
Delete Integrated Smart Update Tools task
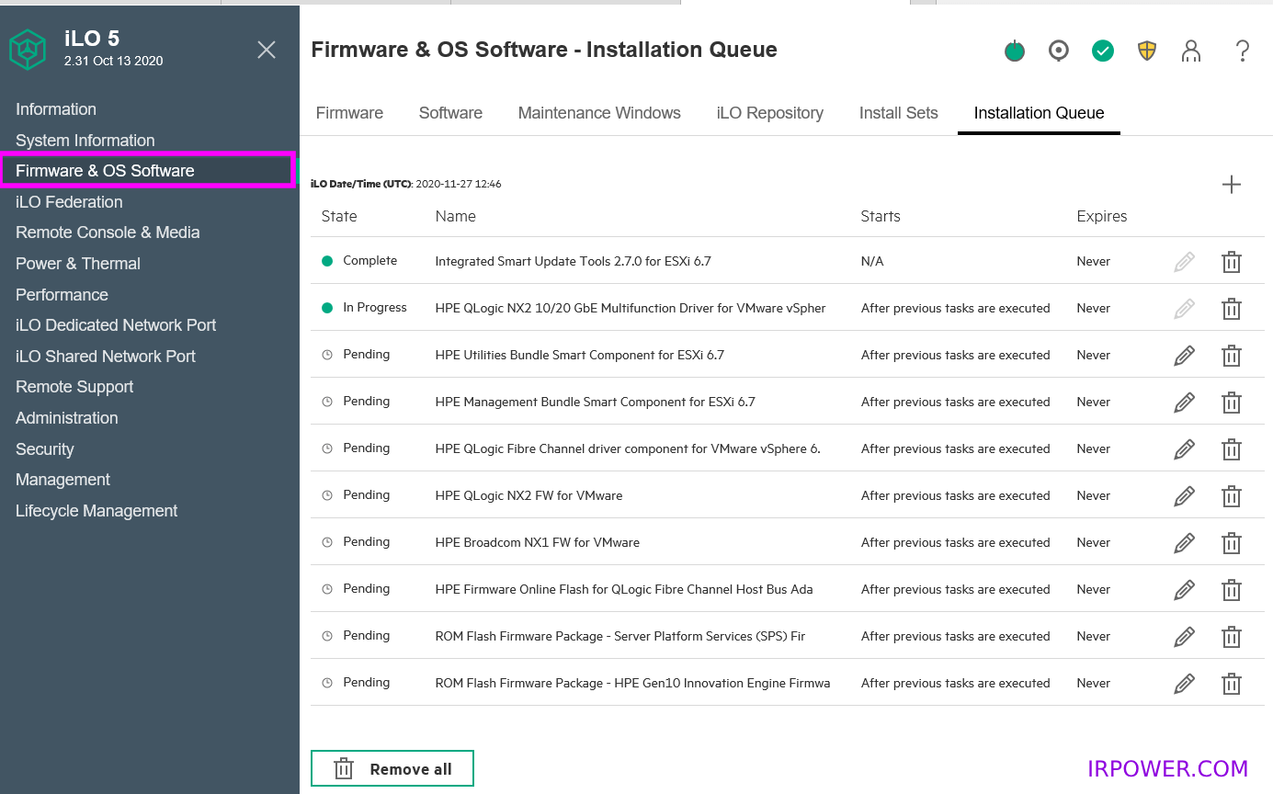coord(1232,262)
